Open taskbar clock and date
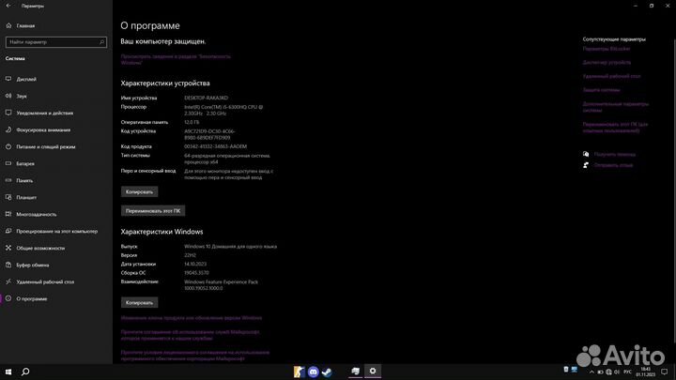 (x=645, y=372)
